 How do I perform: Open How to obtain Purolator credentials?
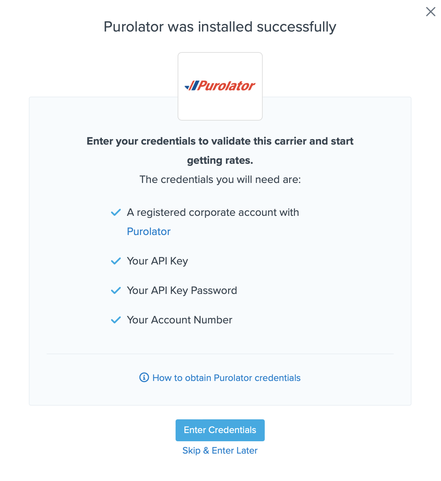(x=226, y=378)
